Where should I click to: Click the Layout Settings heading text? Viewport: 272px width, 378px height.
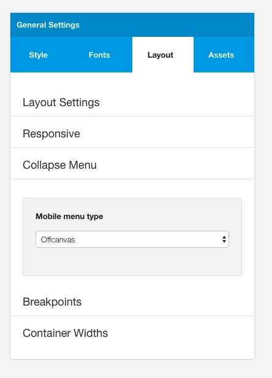click(61, 102)
